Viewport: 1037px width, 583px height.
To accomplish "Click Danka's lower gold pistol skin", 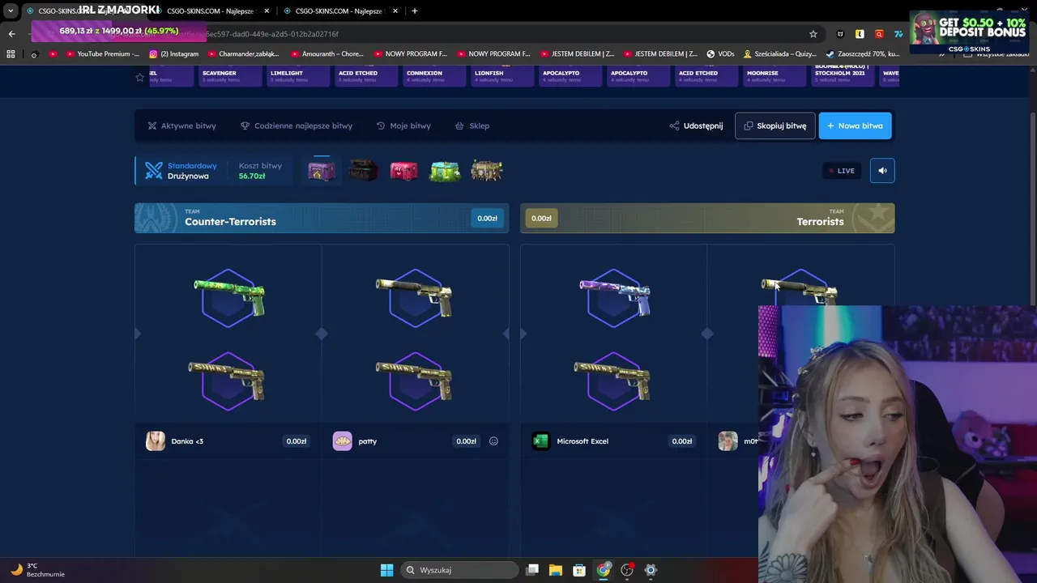I will (227, 380).
